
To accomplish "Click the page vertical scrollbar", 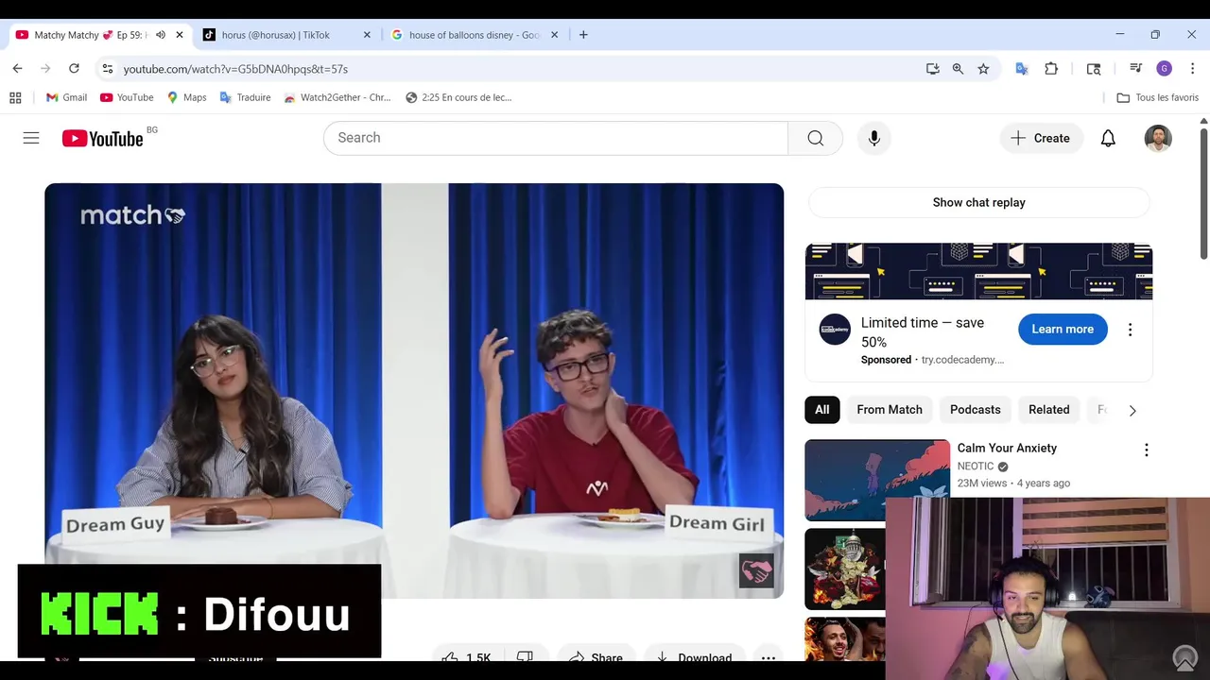I will tap(1203, 194).
